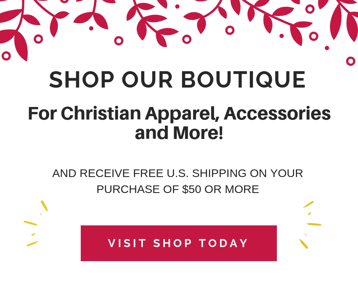Screen dimensions: 358x300
Task: Click the word TODAY on the red button
Action: pos(223,243)
